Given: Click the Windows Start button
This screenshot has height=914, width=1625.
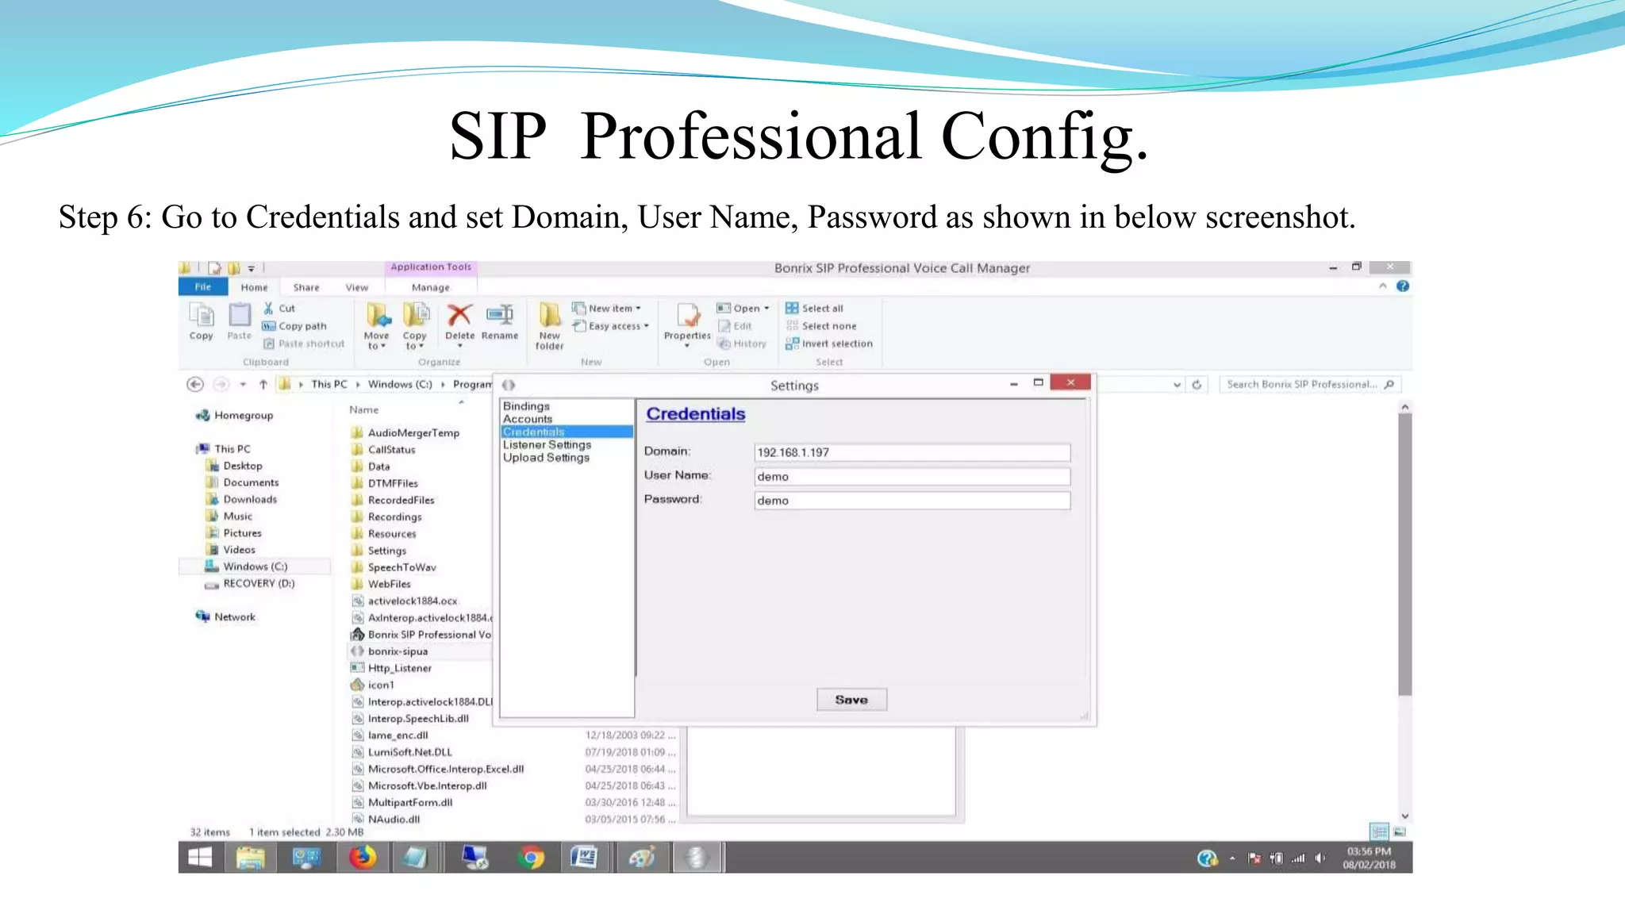Looking at the screenshot, I should pyautogui.click(x=200, y=858).
